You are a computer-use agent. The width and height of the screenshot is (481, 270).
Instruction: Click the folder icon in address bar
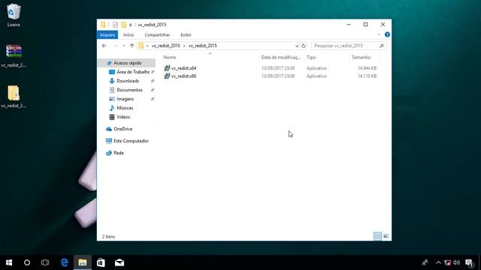coord(141,46)
